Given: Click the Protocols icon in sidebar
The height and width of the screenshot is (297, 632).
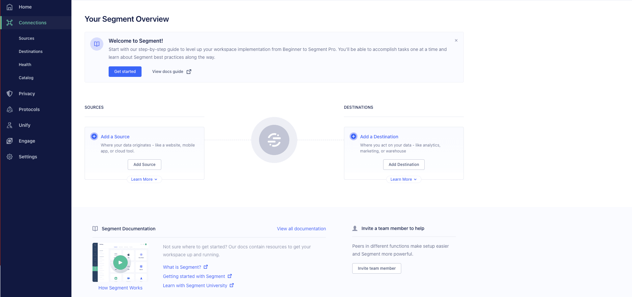Looking at the screenshot, I should coord(10,109).
